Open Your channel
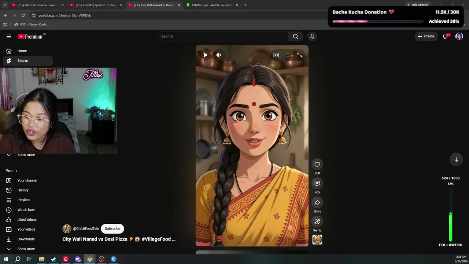 28,180
